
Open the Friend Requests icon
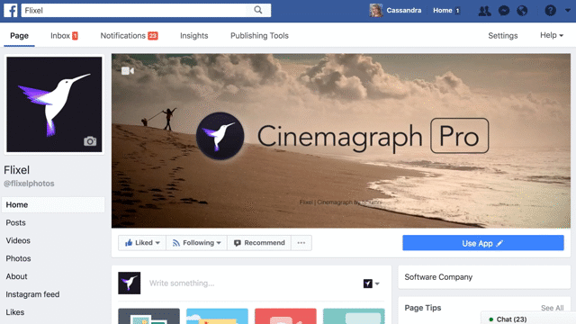tap(484, 11)
